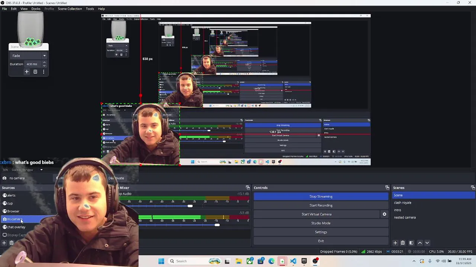Open Task View in taskbar
476x267 pixels.
pos(227,261)
